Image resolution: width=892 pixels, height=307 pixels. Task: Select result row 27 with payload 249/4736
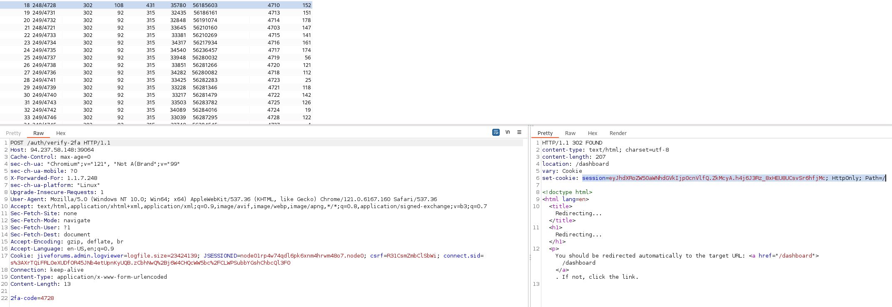(156, 72)
